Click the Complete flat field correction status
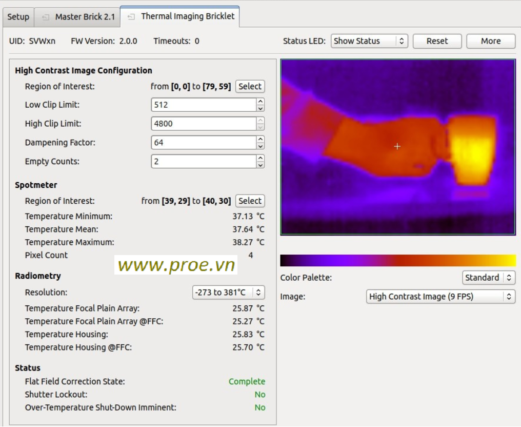 (x=247, y=381)
